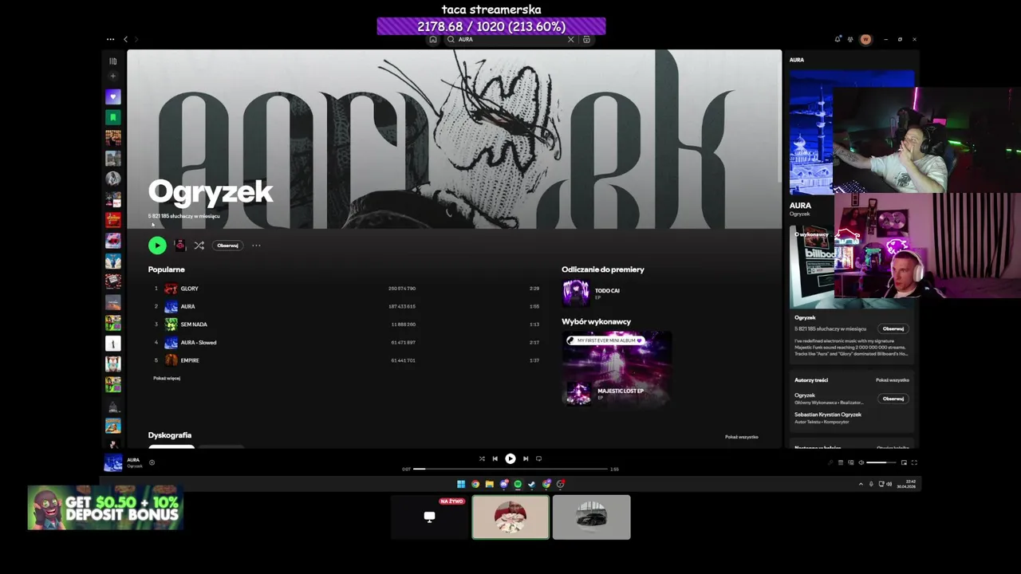Follow Ogryzek with the Obserwuj button under the banner
The height and width of the screenshot is (574, 1021).
coord(227,246)
